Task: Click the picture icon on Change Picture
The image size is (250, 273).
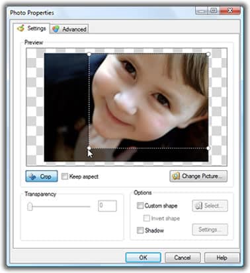Action: (x=176, y=176)
